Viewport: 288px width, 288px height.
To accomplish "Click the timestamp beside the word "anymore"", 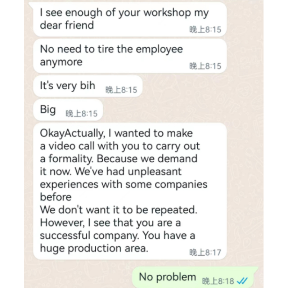I will tap(205, 66).
